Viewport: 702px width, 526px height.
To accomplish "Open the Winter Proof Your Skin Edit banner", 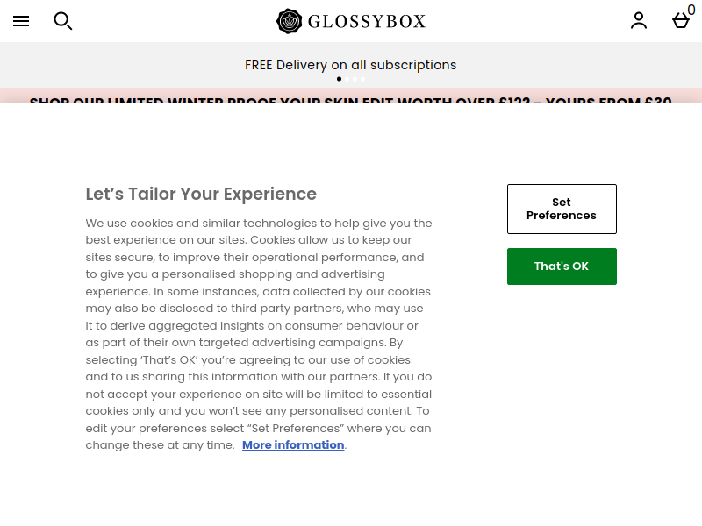I will pos(350,100).
